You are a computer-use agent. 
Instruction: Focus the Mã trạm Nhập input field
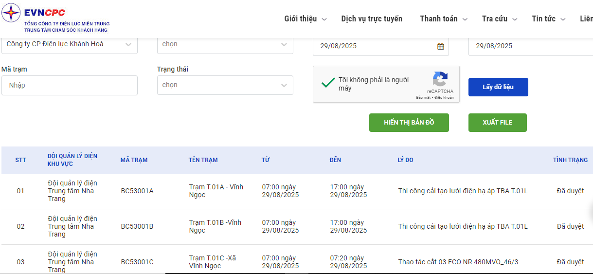point(70,85)
